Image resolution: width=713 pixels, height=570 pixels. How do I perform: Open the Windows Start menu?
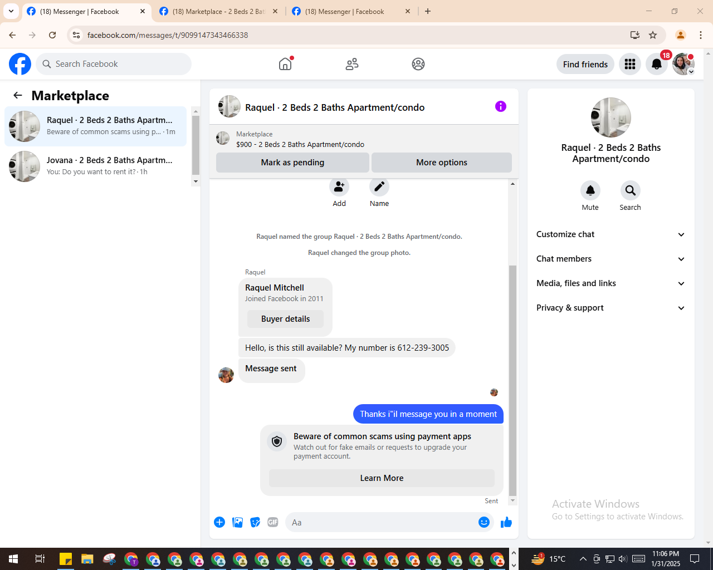(13, 559)
